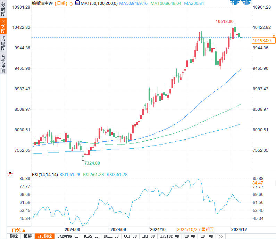Open the 【日线】 period label in header
This screenshot has height=239, width=276.
61,3
